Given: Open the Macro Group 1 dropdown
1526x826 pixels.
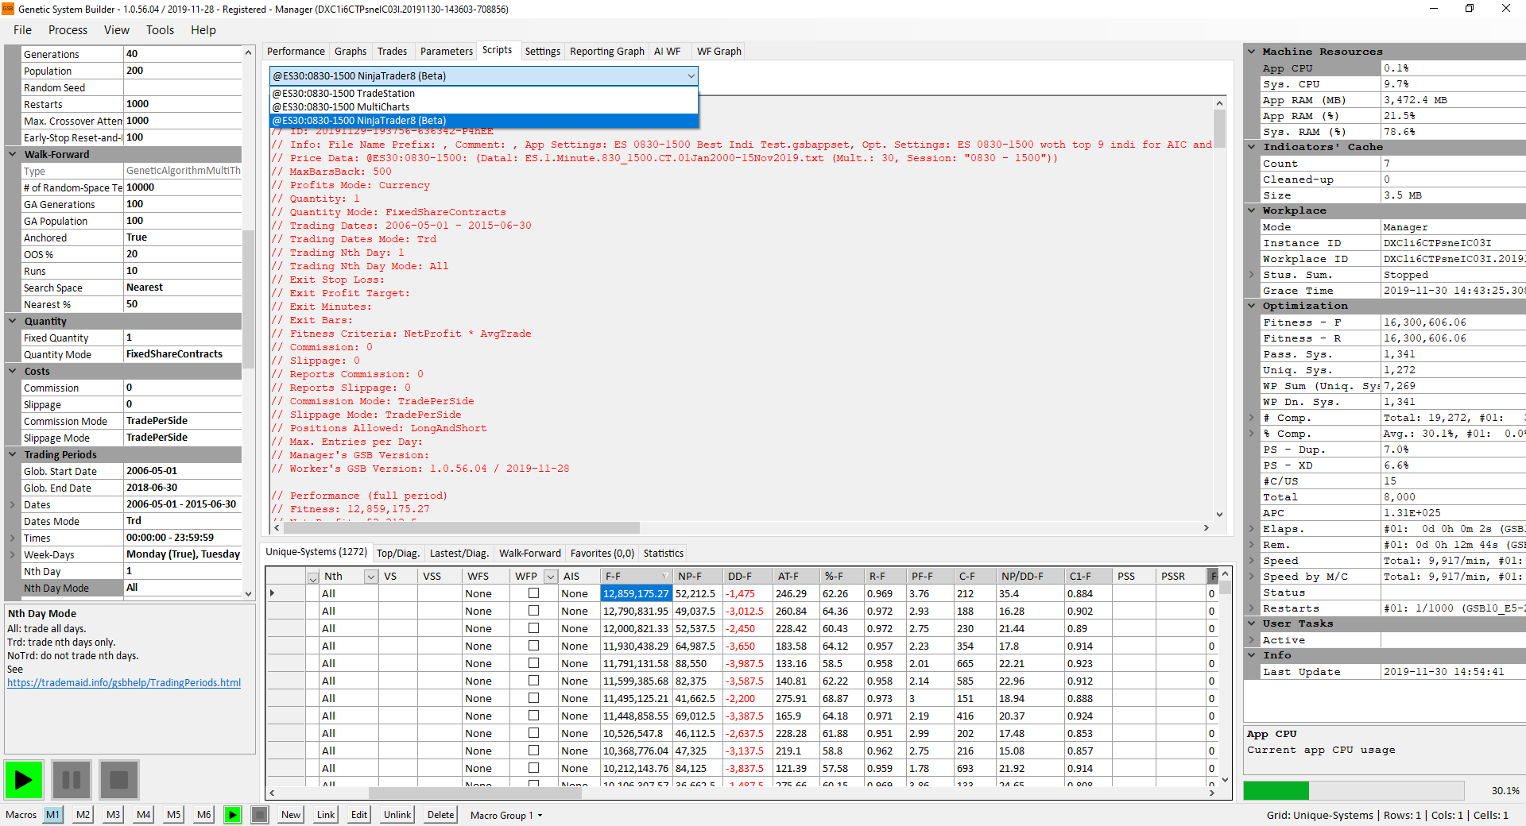Looking at the screenshot, I should click(x=505, y=815).
